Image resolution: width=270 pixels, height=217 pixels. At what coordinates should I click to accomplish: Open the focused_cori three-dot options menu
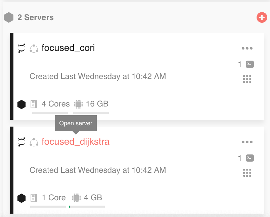point(247,48)
